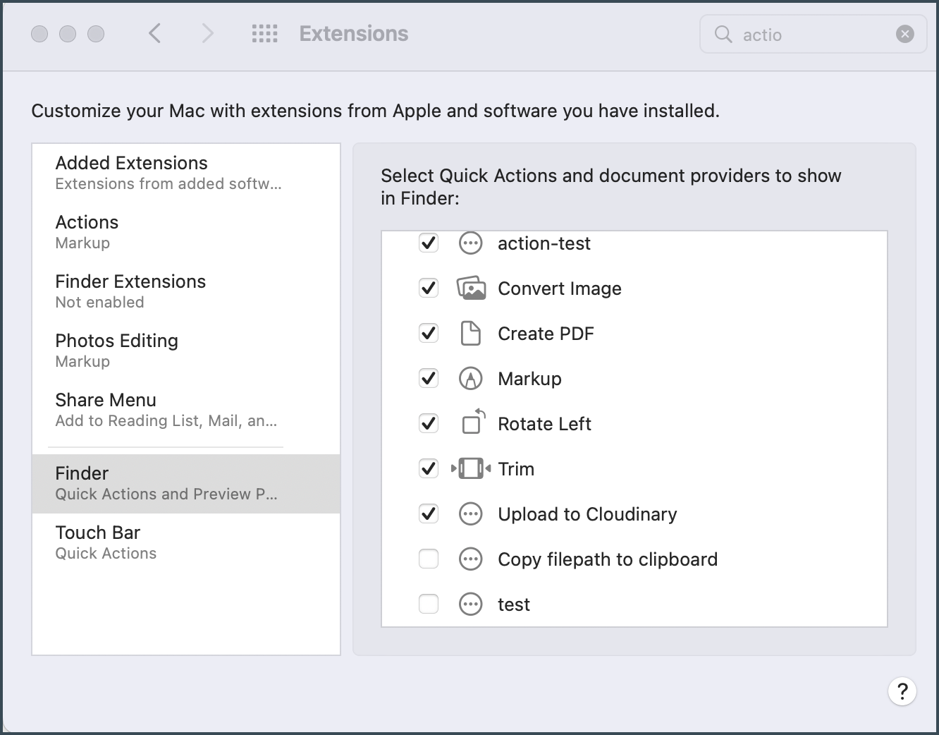Image resolution: width=939 pixels, height=735 pixels.
Task: Click the Convert Image label
Action: (x=560, y=288)
